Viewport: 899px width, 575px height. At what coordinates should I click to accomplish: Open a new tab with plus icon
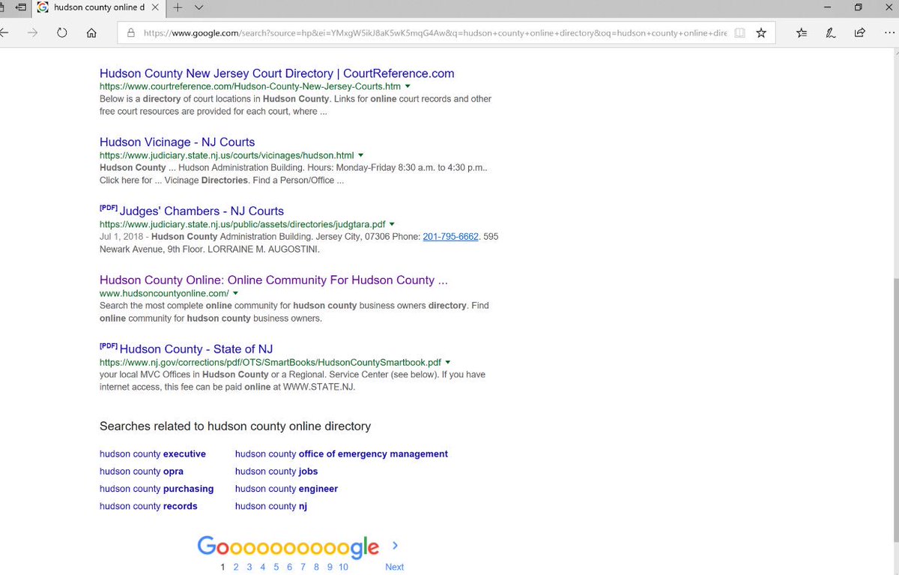[178, 7]
